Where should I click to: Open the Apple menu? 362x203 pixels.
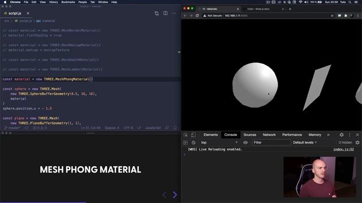coord(5,2)
